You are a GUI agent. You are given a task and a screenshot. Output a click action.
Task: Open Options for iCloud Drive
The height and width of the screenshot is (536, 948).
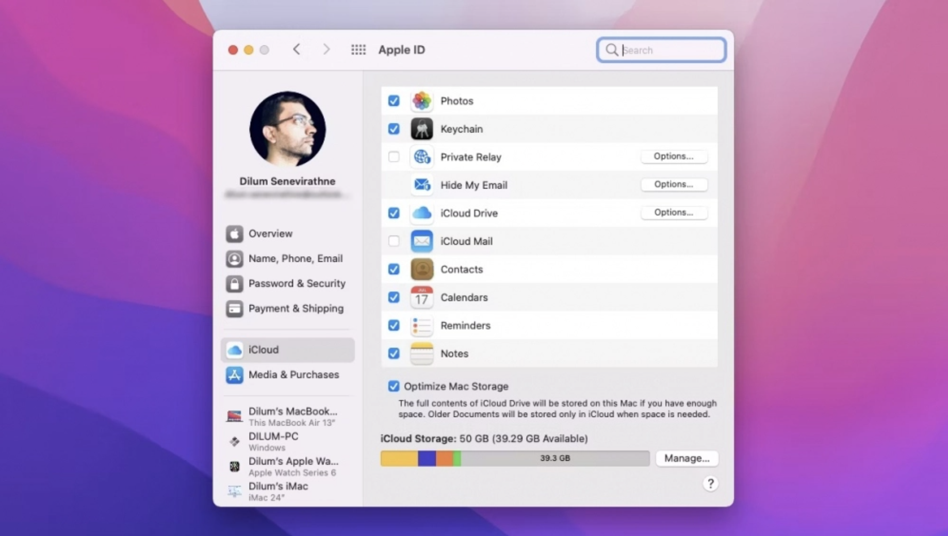click(x=674, y=212)
